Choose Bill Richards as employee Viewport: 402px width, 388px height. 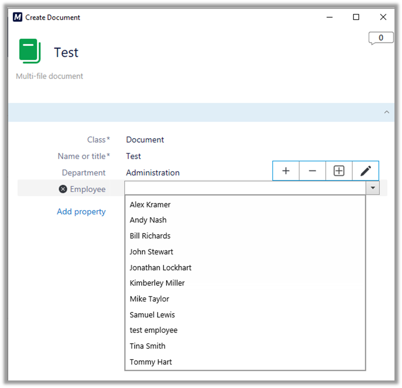pos(150,236)
